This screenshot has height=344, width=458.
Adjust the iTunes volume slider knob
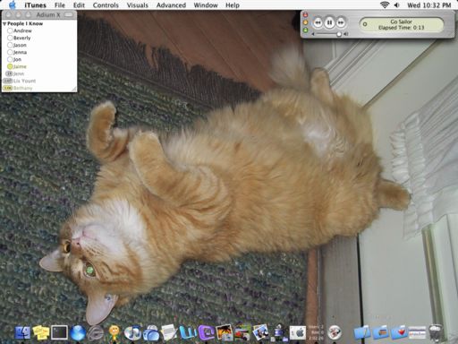click(339, 34)
